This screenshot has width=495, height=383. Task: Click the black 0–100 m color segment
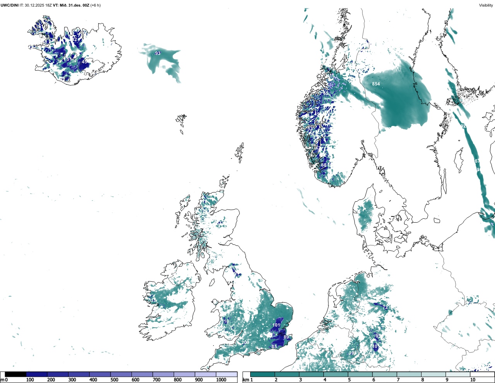(x=16, y=374)
